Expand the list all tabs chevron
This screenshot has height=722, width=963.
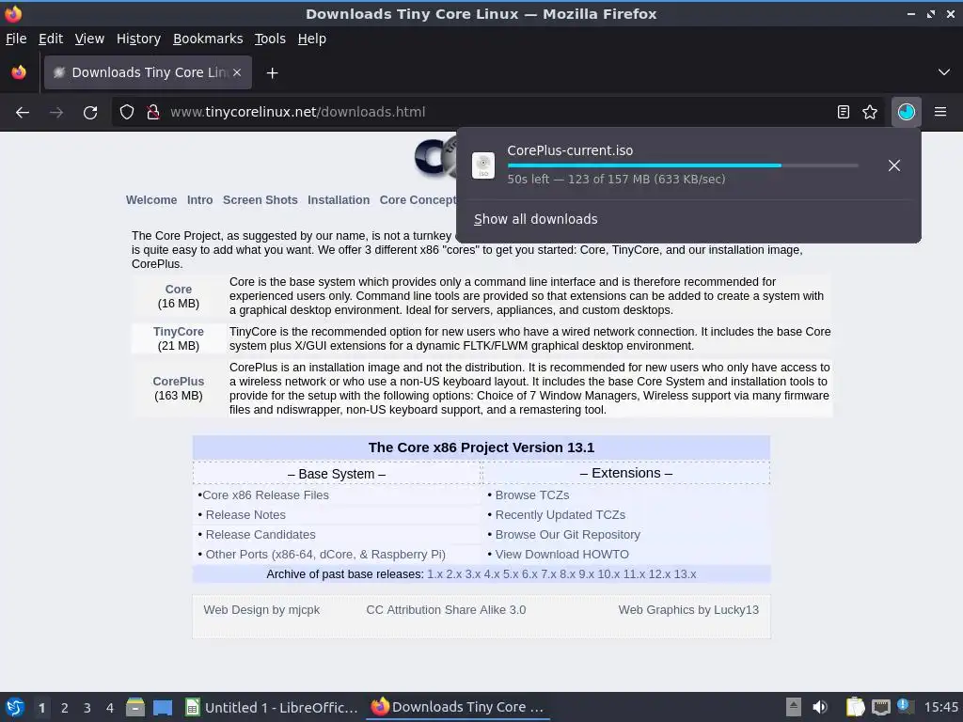tap(944, 72)
